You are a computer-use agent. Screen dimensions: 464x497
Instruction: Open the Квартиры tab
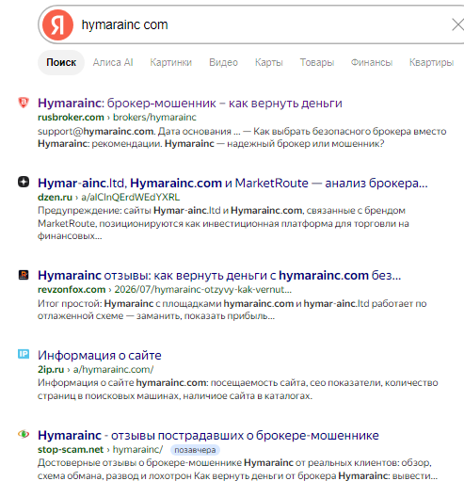[431, 62]
